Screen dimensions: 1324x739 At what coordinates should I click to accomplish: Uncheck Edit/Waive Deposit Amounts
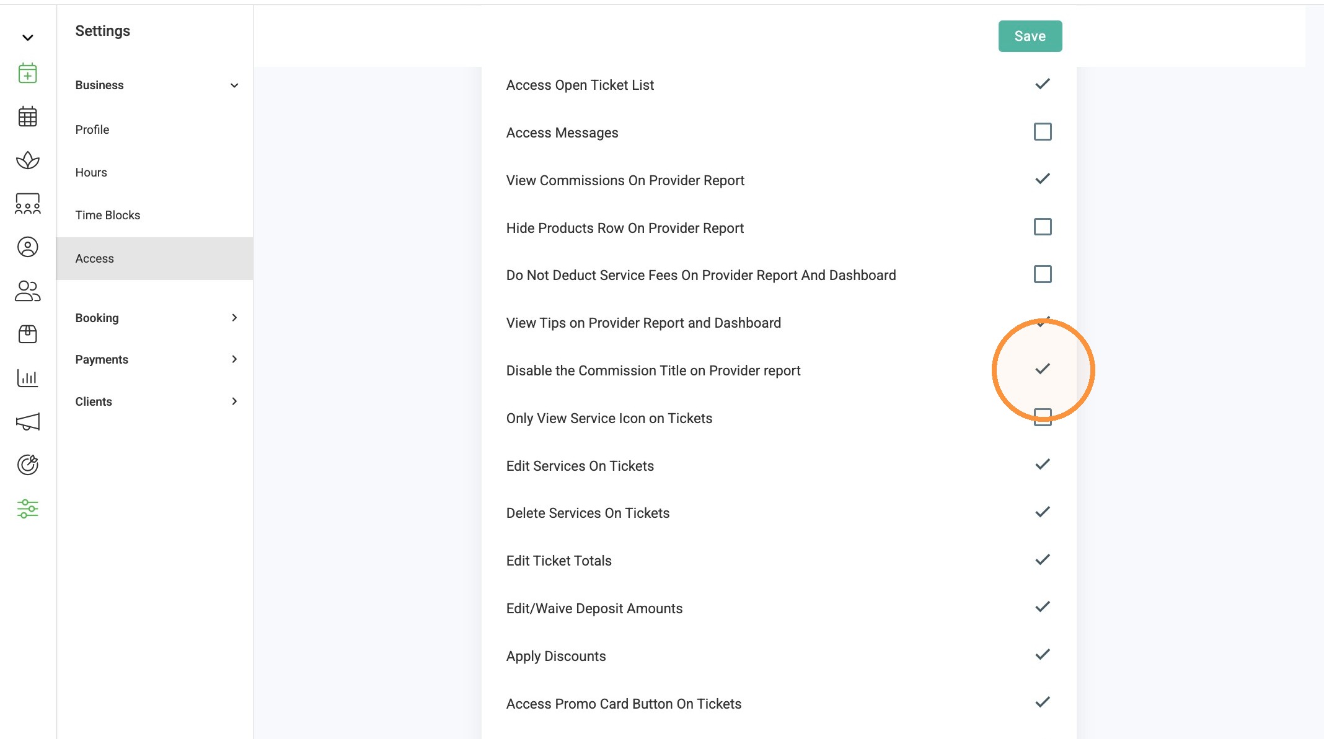[x=1043, y=607]
